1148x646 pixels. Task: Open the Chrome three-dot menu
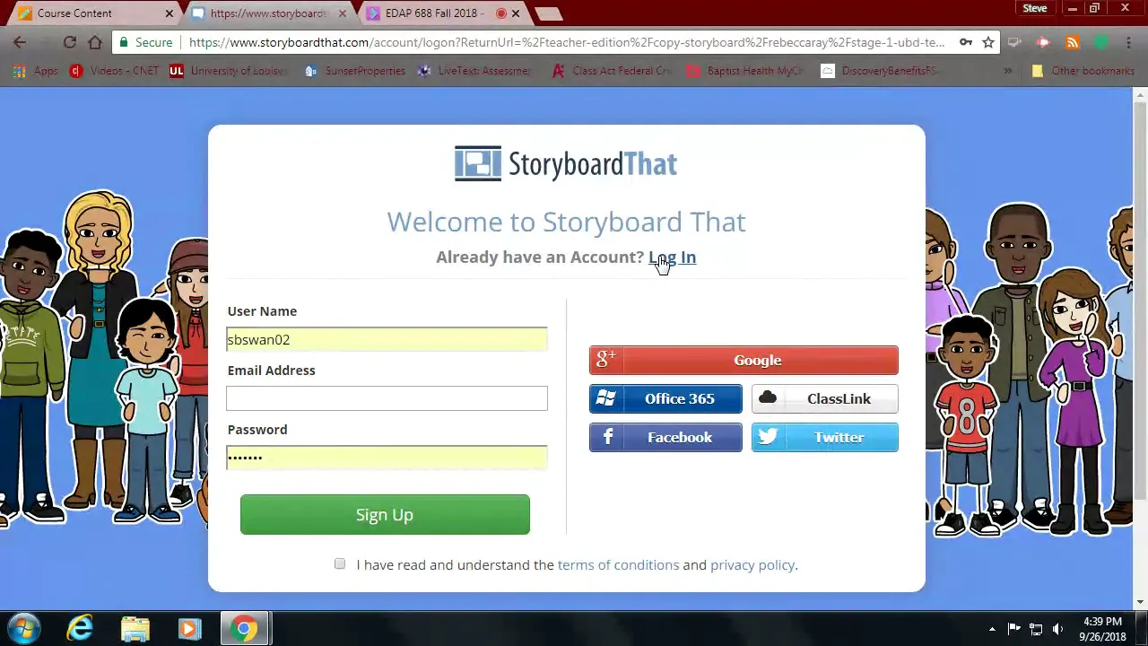pos(1128,42)
